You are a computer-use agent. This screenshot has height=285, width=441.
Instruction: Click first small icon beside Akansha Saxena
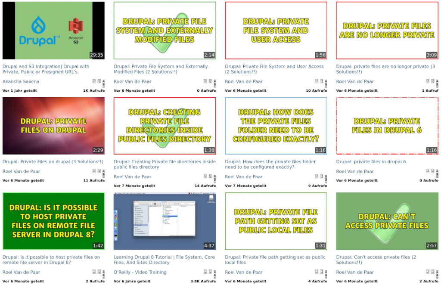94,81
